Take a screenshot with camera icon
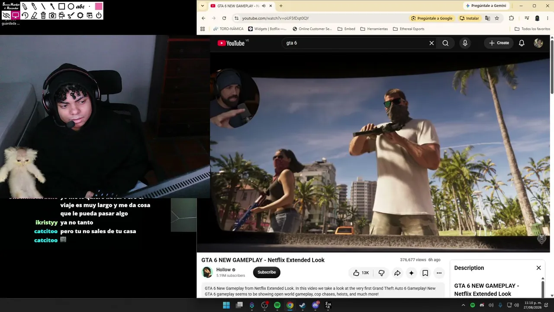 (52, 15)
